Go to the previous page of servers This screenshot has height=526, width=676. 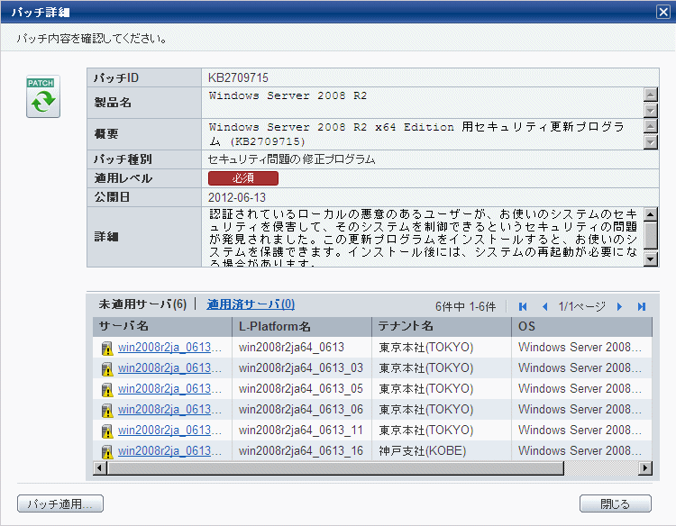coord(544,307)
